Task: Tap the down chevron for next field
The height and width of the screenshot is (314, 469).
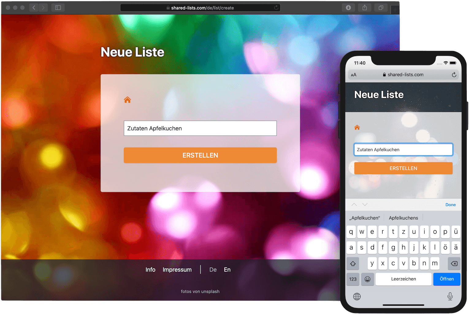Action: pos(365,204)
